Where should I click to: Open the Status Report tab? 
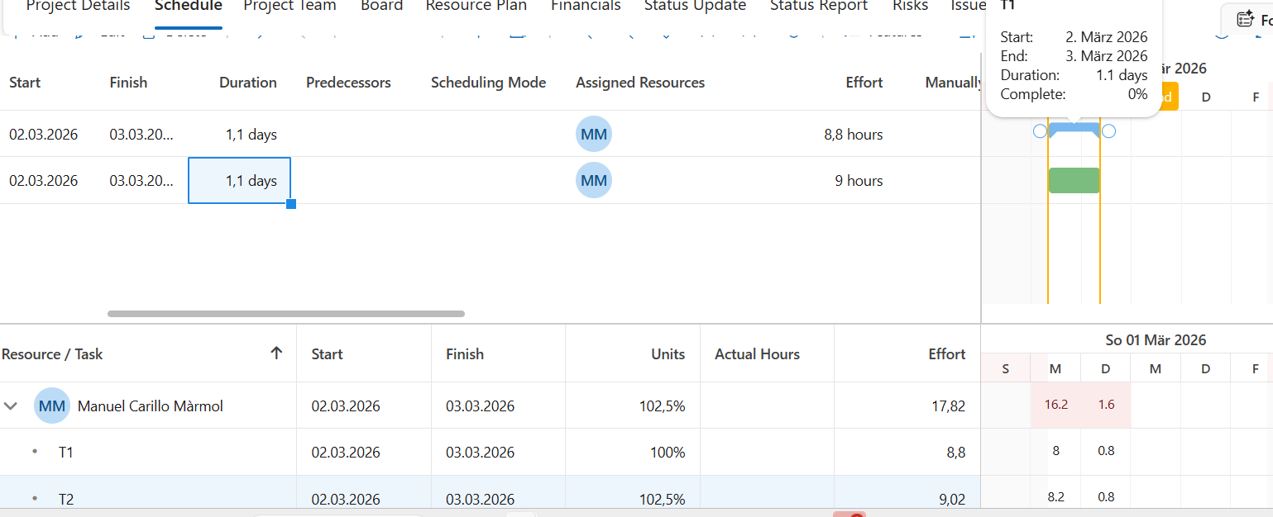(x=819, y=7)
